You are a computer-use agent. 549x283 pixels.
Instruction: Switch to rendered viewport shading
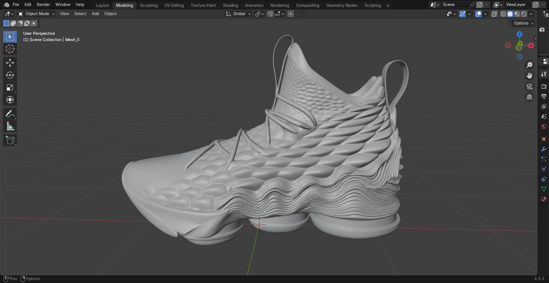524,14
